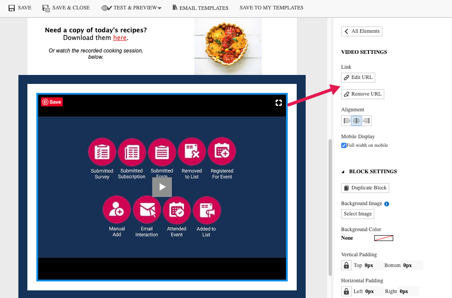452x298 pixels.
Task: Click Duplicate Block button
Action: [365, 188]
